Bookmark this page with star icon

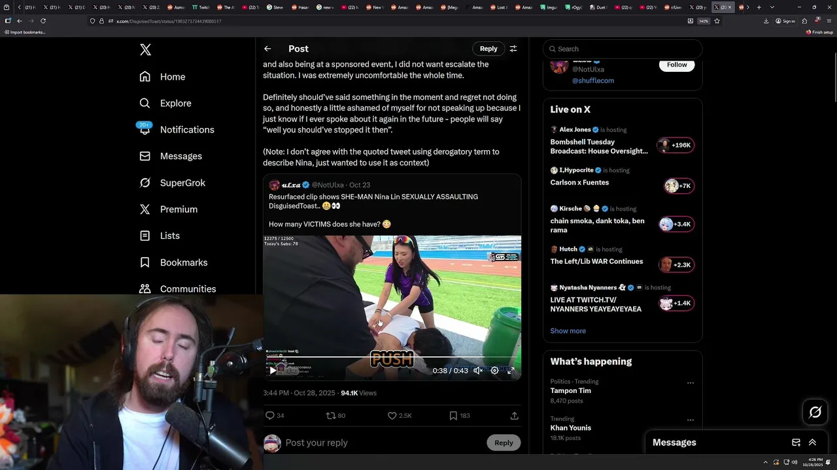pos(717,21)
